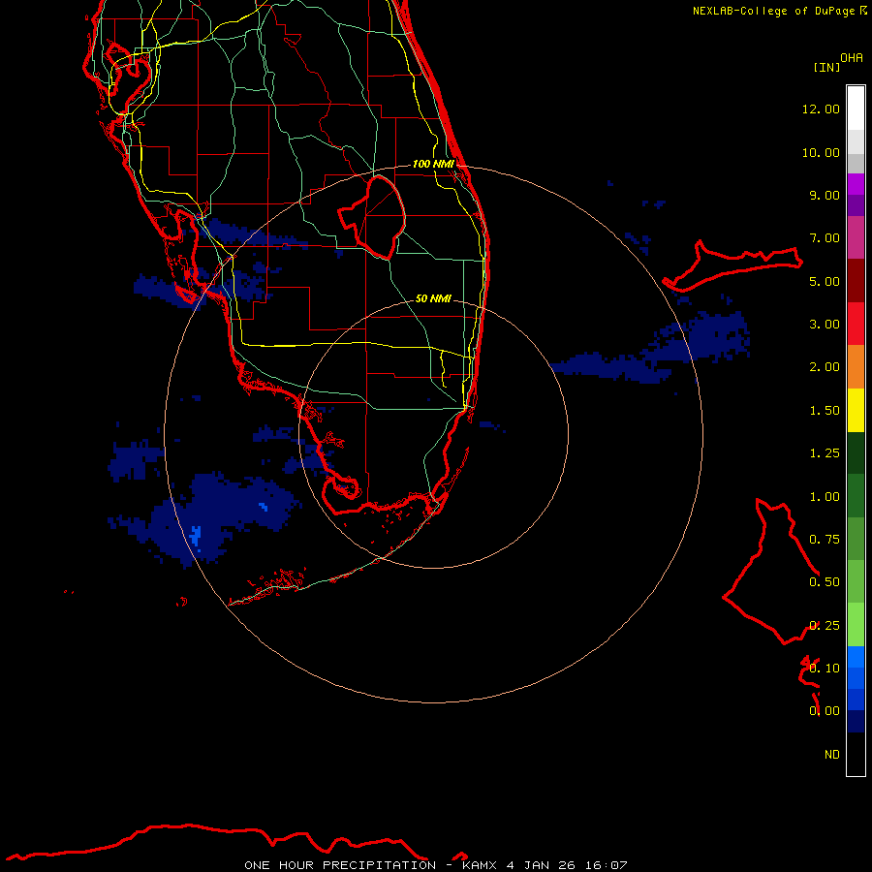Click the 0.75 legend value
872x872 pixels.
tap(825, 540)
